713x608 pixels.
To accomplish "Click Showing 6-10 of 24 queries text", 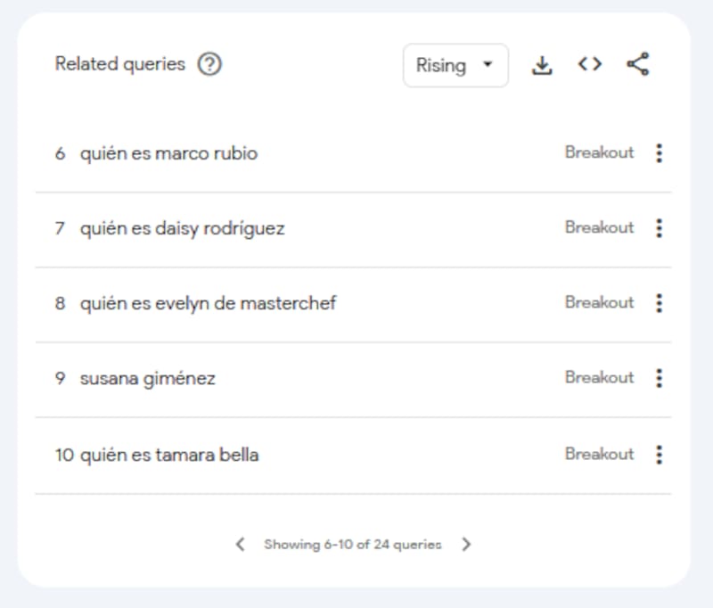I will (352, 544).
